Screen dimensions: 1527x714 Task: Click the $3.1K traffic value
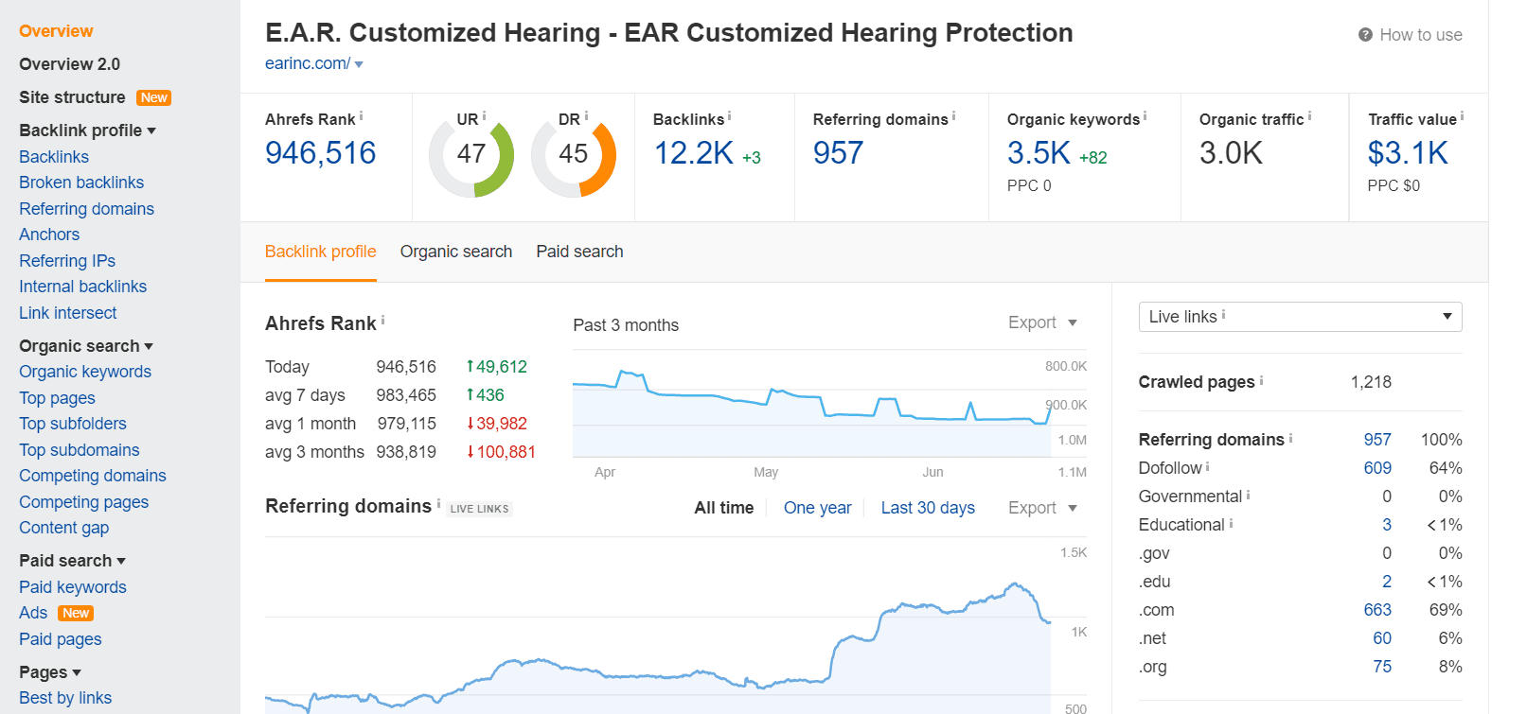pos(1408,153)
